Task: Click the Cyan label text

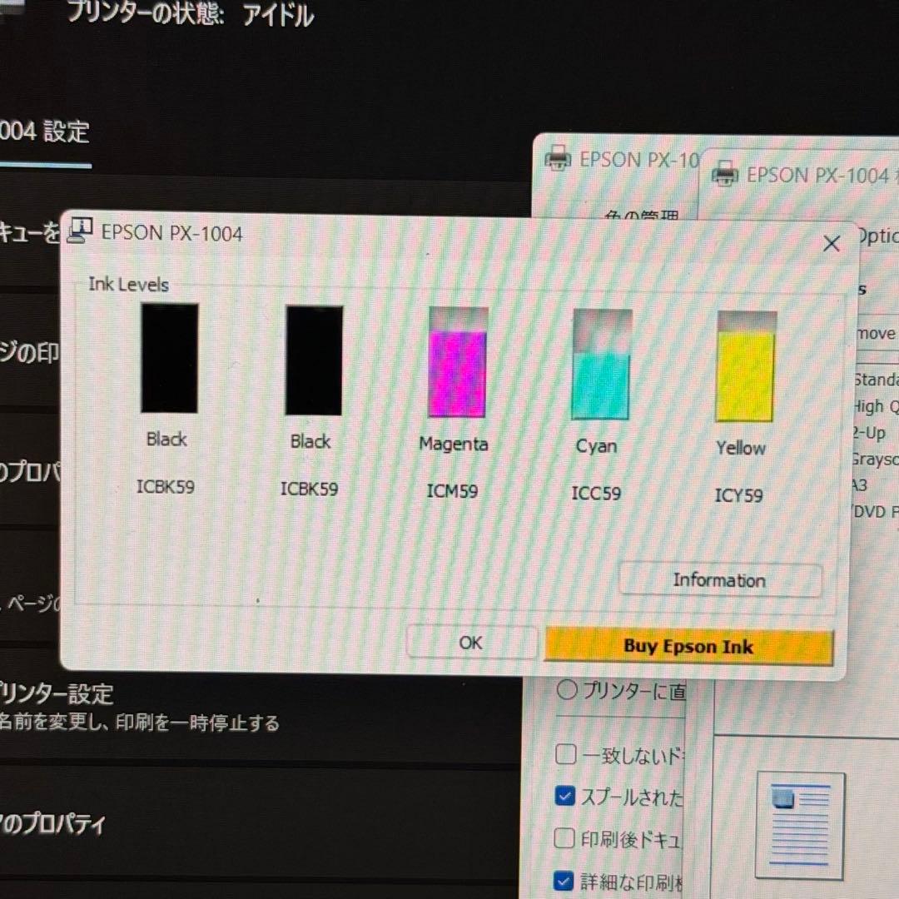Action: [x=596, y=446]
